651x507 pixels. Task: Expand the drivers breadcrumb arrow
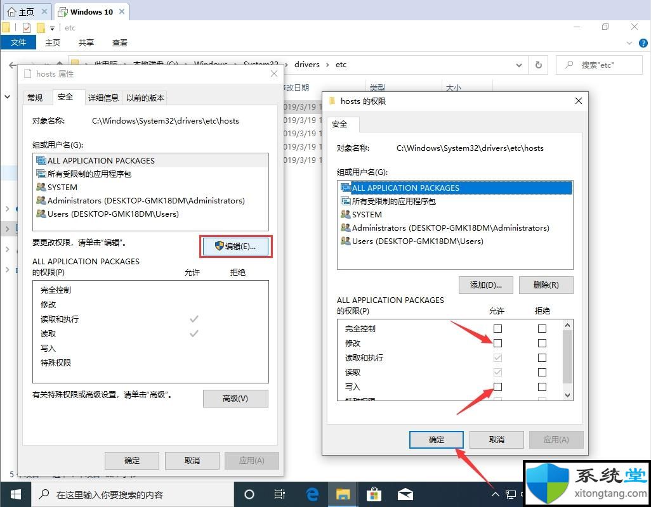[327, 65]
